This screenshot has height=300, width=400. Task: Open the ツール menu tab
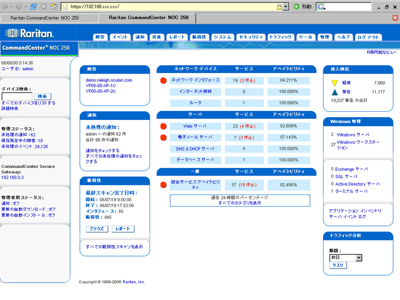(x=306, y=37)
